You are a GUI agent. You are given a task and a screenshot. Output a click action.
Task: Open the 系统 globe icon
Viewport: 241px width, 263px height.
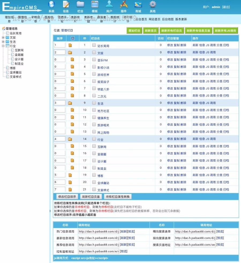(51, 5)
